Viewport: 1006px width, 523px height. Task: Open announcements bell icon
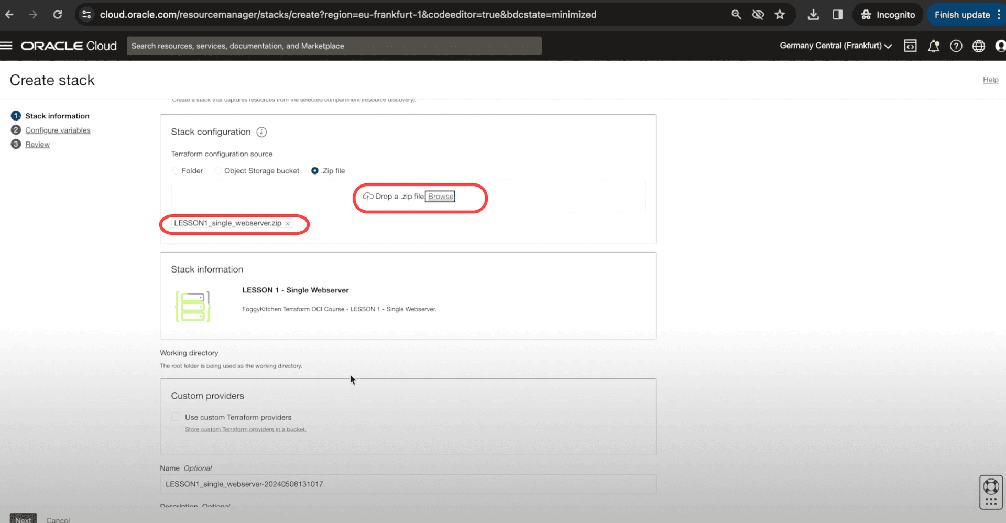click(934, 46)
